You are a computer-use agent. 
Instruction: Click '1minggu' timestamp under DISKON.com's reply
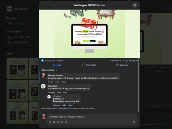tap(56, 105)
